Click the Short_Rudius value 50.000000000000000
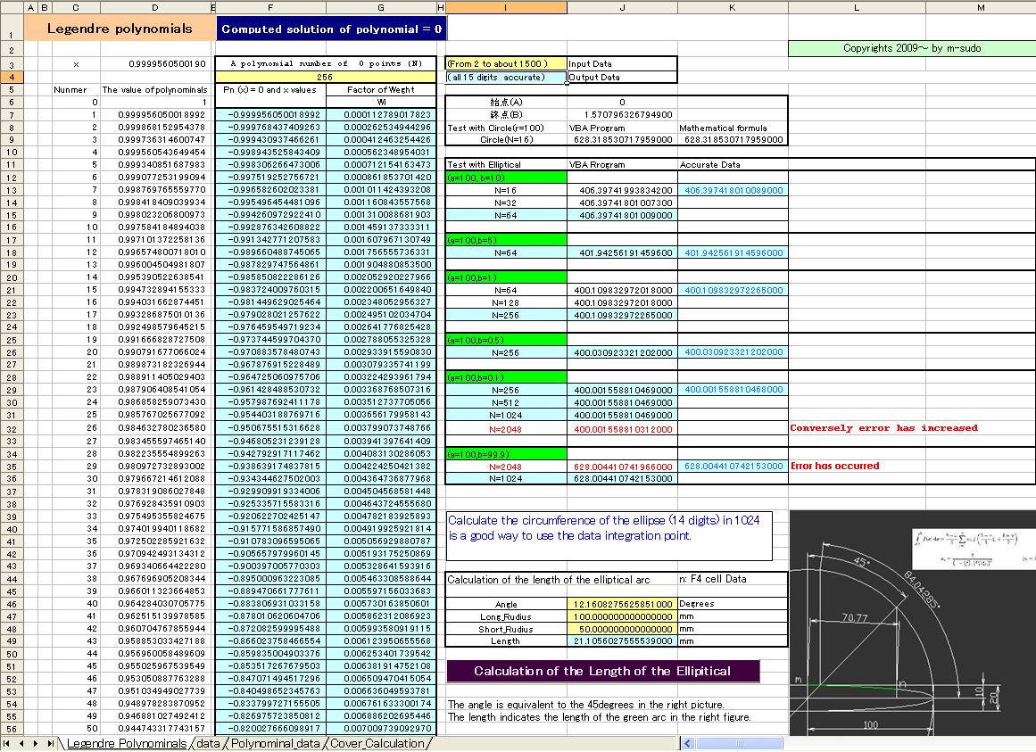Screen dimensions: 1036x752 tap(622, 629)
